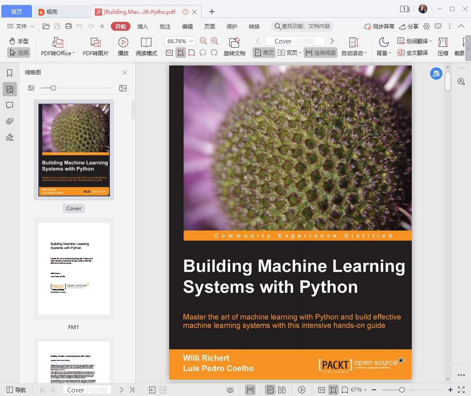Open 划词翻译 dropdown
This screenshot has width=471, height=396.
[414, 41]
